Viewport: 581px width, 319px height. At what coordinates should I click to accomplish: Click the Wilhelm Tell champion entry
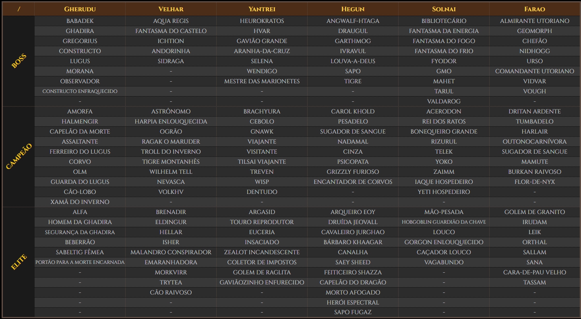point(171,172)
